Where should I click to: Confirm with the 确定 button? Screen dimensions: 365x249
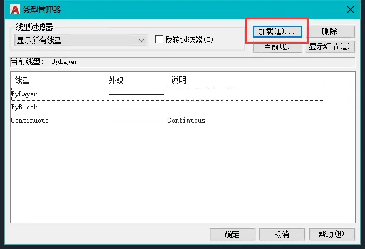[x=232, y=234]
